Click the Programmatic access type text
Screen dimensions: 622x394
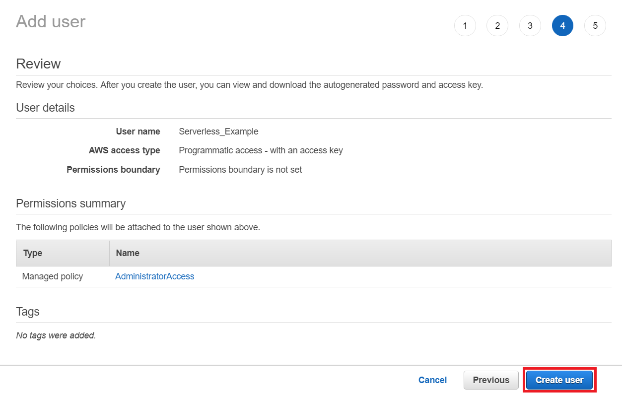[x=261, y=150]
